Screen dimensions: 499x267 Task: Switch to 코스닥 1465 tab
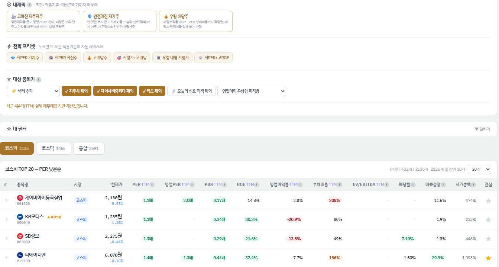[54, 148]
